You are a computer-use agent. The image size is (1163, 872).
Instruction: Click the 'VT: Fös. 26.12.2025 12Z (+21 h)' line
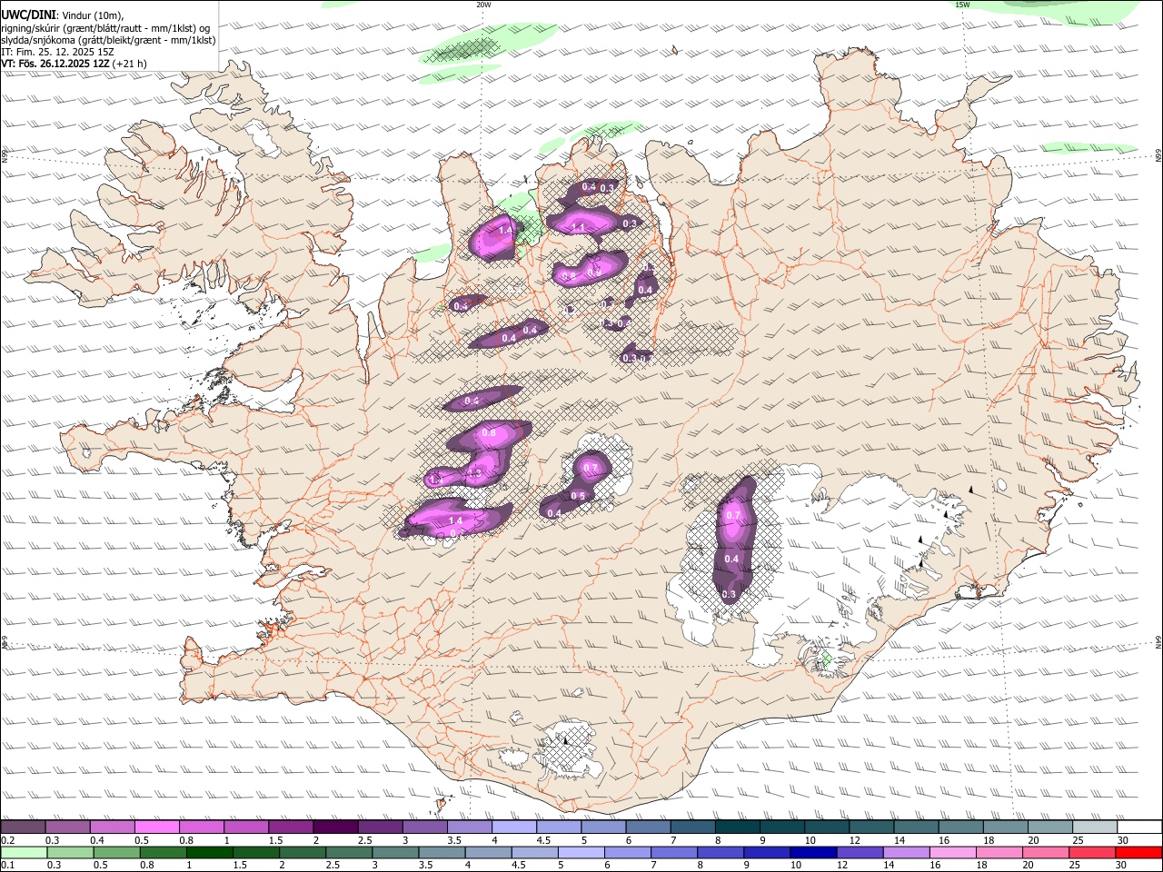coord(74,64)
